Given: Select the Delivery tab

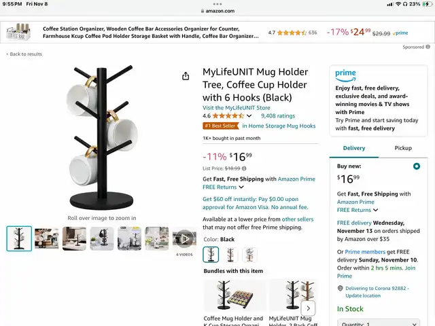Looking at the screenshot, I should 354,148.
